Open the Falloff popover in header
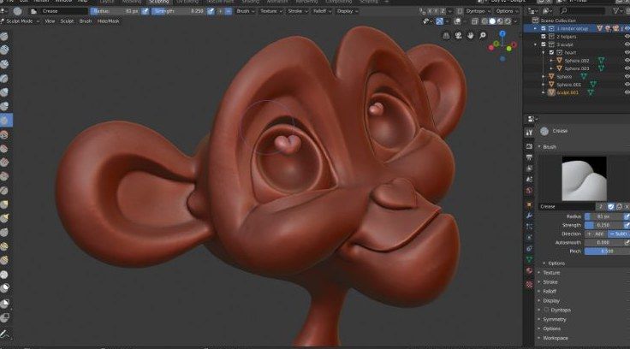The image size is (630, 349). (x=322, y=11)
